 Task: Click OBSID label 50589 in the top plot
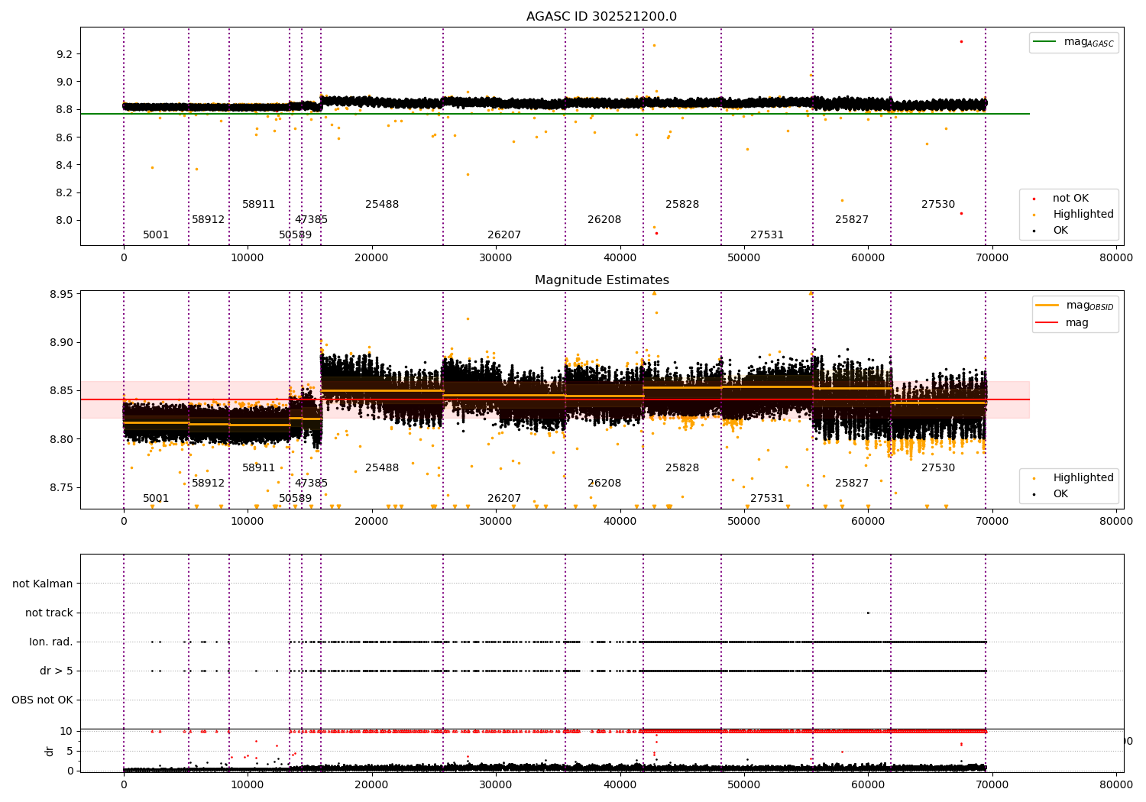pos(296,235)
